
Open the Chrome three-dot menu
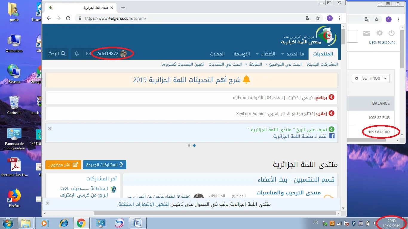(x=340, y=18)
